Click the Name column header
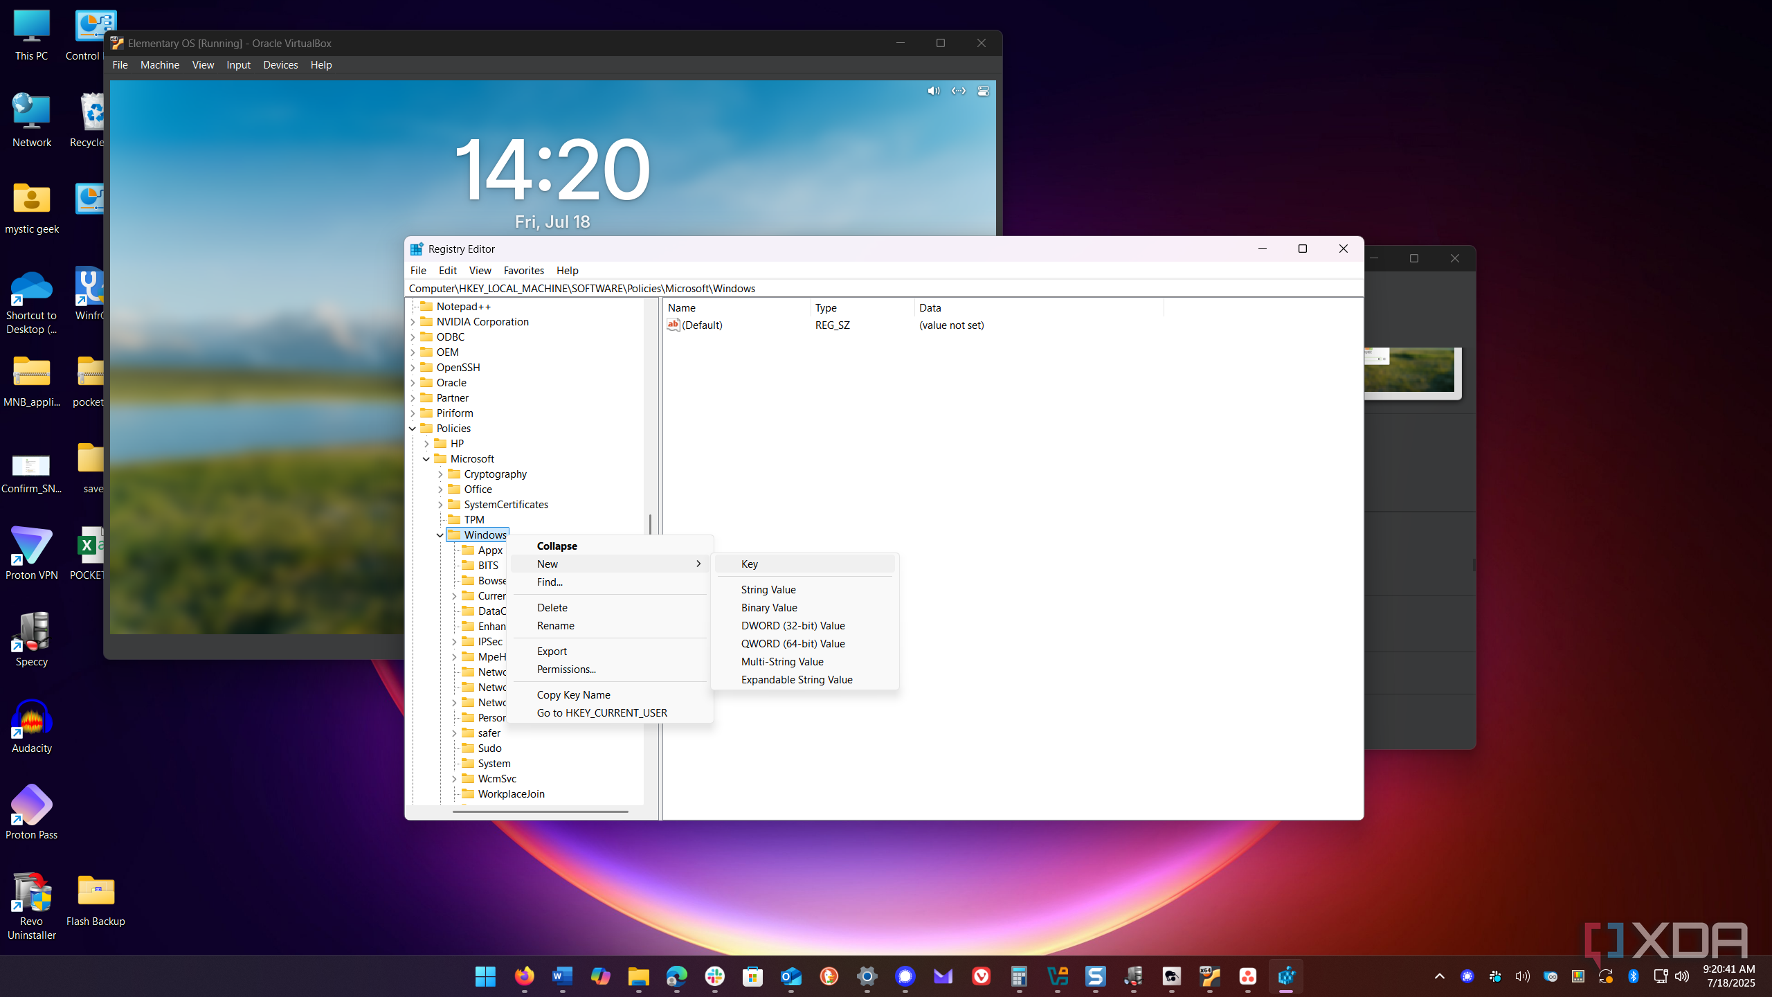 (x=737, y=307)
